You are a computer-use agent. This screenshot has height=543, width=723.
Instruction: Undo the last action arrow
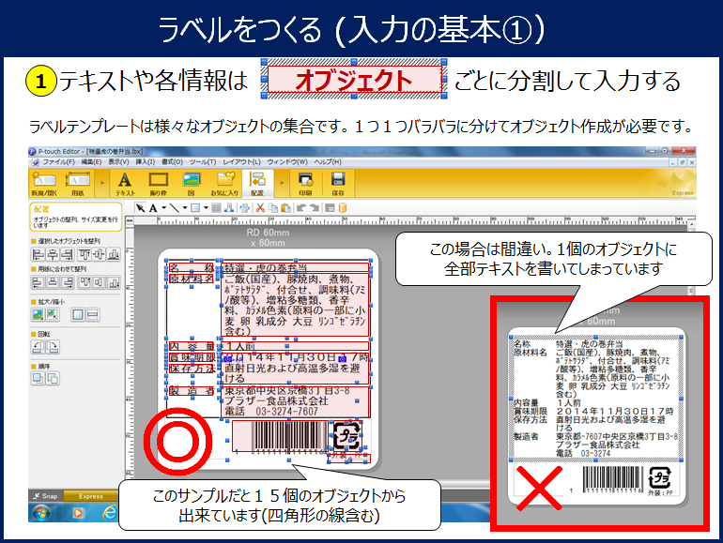point(301,208)
